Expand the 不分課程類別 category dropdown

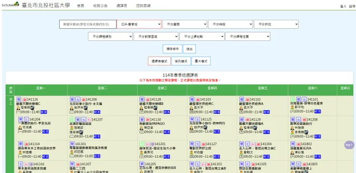tap(110, 37)
